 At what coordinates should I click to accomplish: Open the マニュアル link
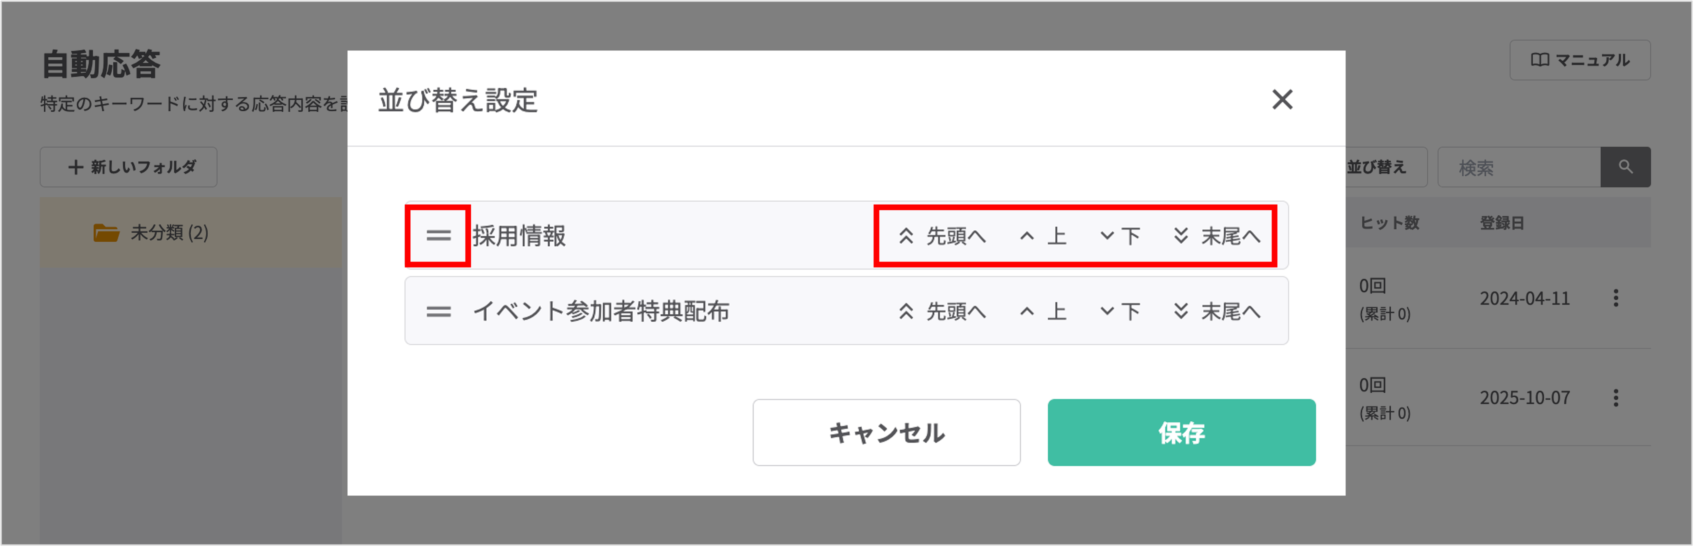(1579, 60)
